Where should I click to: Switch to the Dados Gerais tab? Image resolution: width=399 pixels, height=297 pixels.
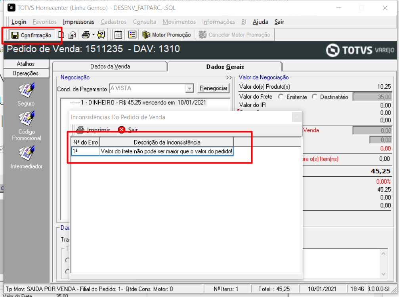[225, 67]
